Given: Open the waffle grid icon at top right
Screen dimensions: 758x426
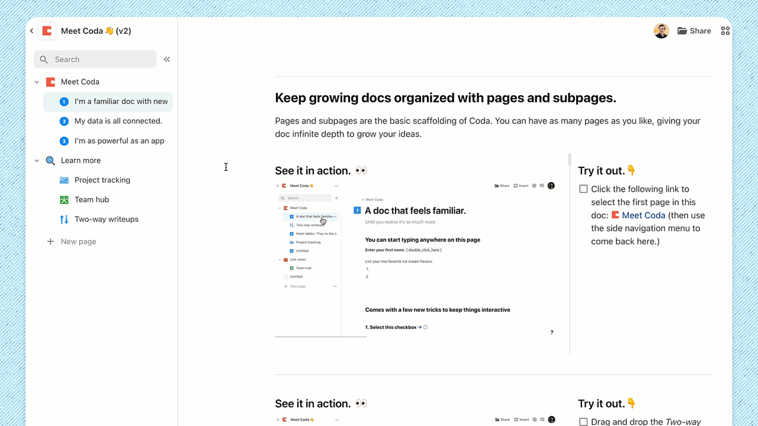Looking at the screenshot, I should [725, 30].
